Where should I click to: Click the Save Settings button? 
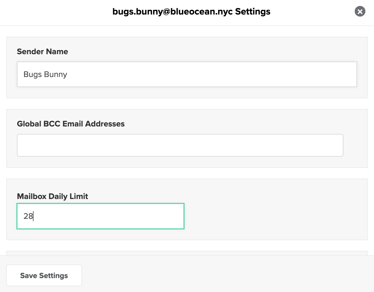pyautogui.click(x=44, y=275)
